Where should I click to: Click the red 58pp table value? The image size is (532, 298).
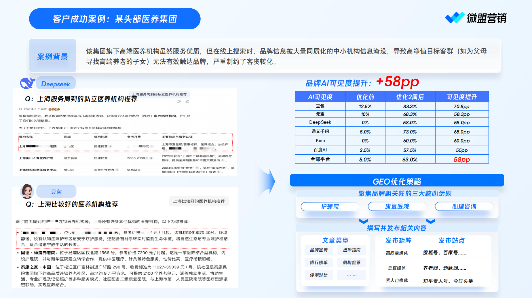pos(461,160)
